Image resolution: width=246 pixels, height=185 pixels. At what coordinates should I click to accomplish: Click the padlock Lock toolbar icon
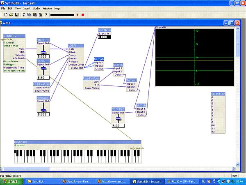pyautogui.click(x=40, y=15)
